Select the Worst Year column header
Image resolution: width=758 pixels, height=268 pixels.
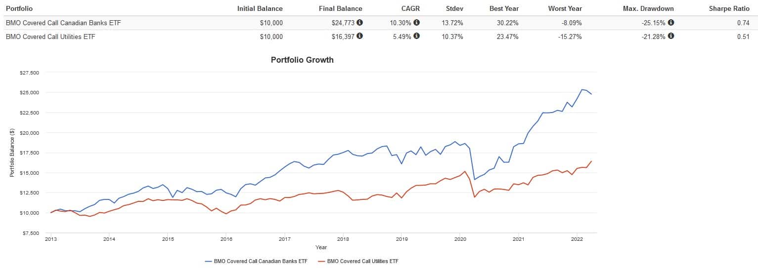tap(565, 8)
